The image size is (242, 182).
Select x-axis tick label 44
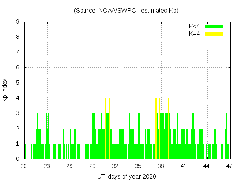point(206,166)
